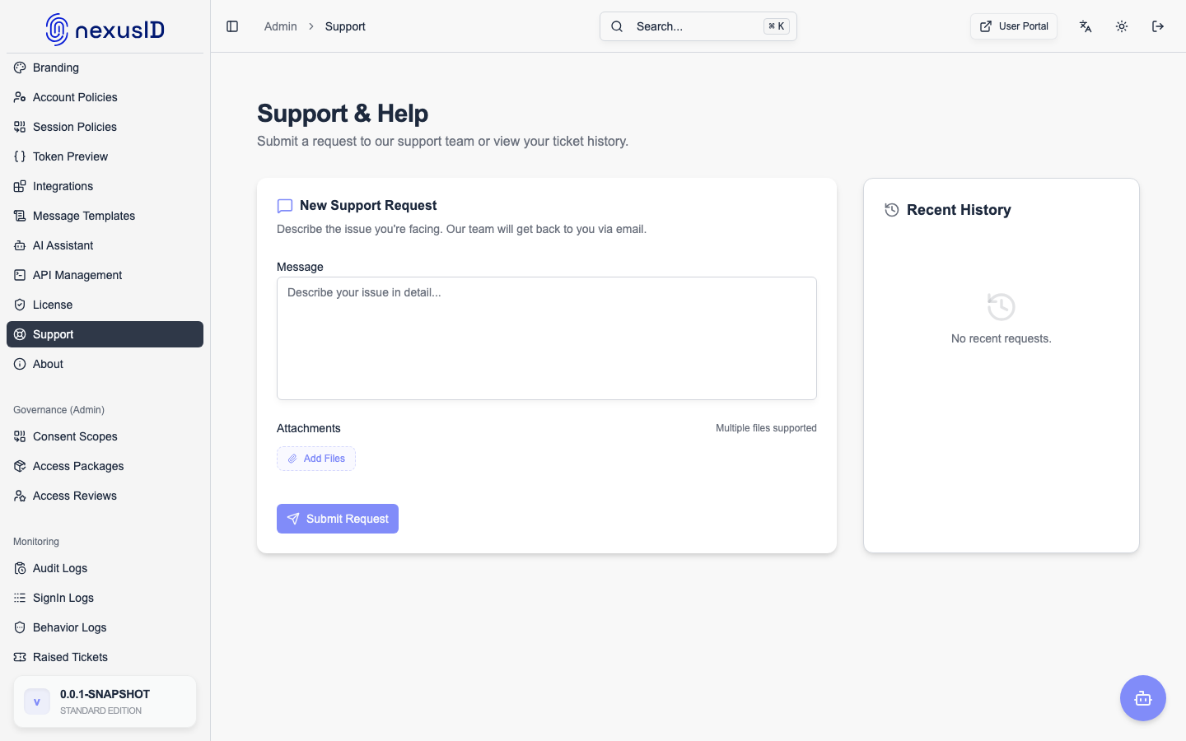The width and height of the screenshot is (1186, 741).
Task: Click the 'Governance (Admin)' section label
Action: (58, 410)
